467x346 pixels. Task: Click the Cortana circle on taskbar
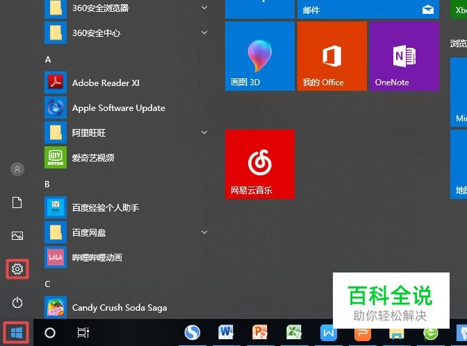[50, 333]
